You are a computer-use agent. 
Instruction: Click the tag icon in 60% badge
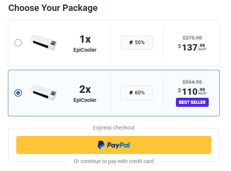[131, 92]
